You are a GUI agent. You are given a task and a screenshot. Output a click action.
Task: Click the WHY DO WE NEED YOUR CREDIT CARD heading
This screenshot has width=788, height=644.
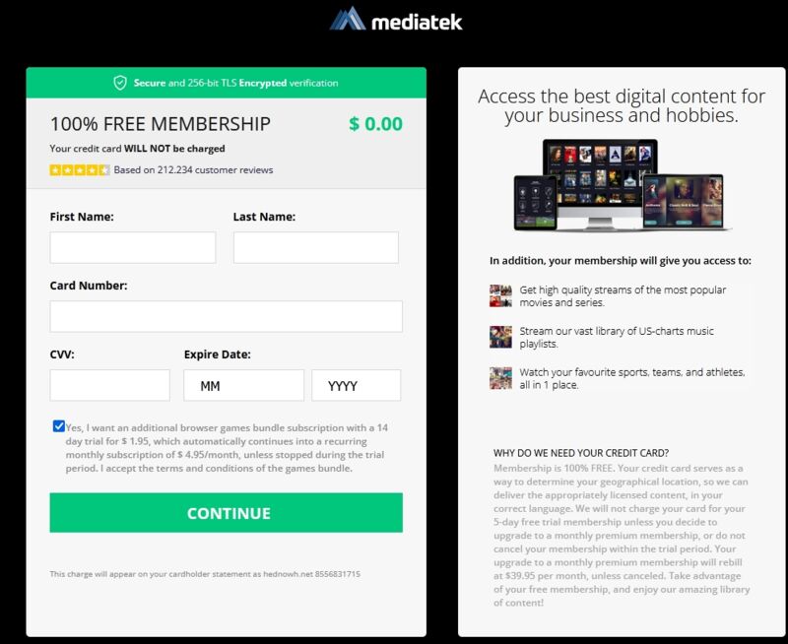click(581, 453)
